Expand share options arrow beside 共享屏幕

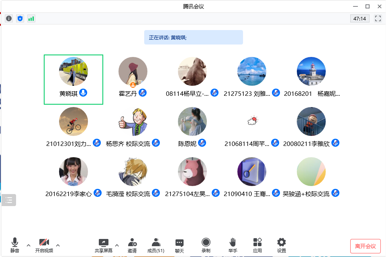(x=117, y=245)
